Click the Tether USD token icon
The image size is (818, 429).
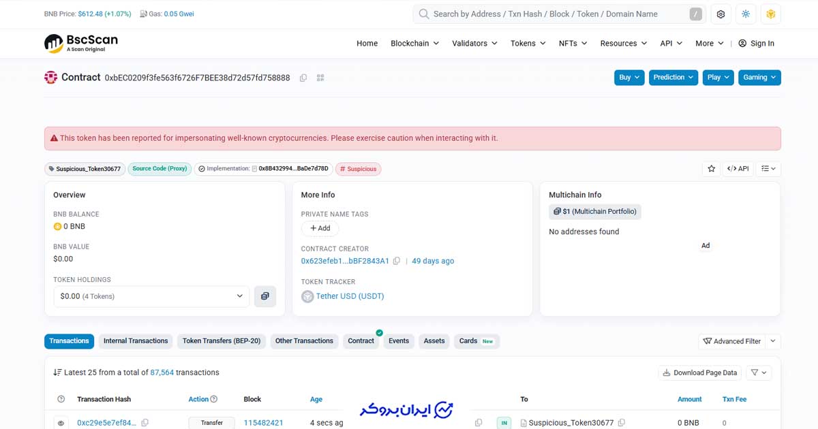pyautogui.click(x=307, y=296)
